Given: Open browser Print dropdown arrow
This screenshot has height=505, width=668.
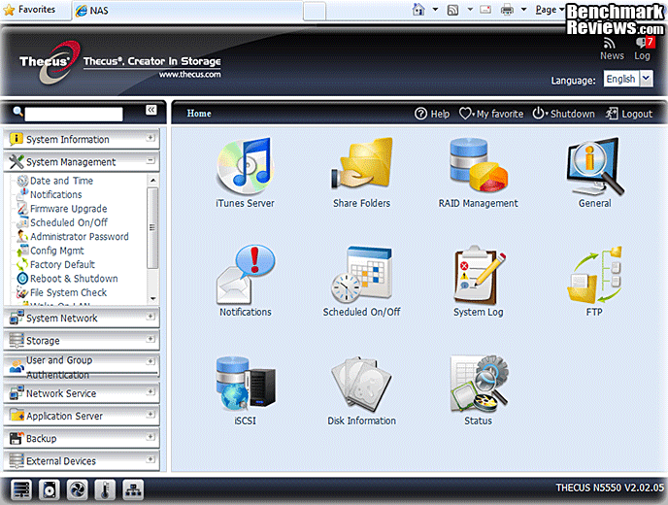Looking at the screenshot, I should pyautogui.click(x=524, y=10).
